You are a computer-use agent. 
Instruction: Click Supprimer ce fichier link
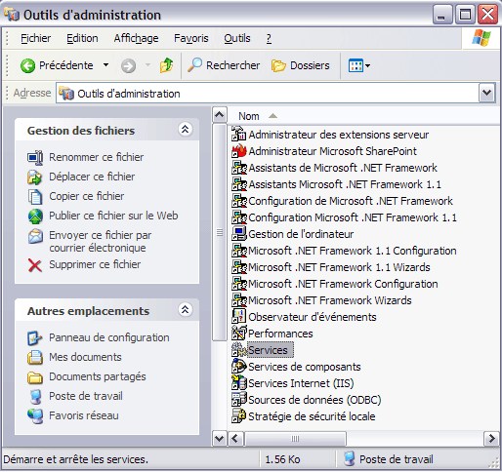[95, 264]
